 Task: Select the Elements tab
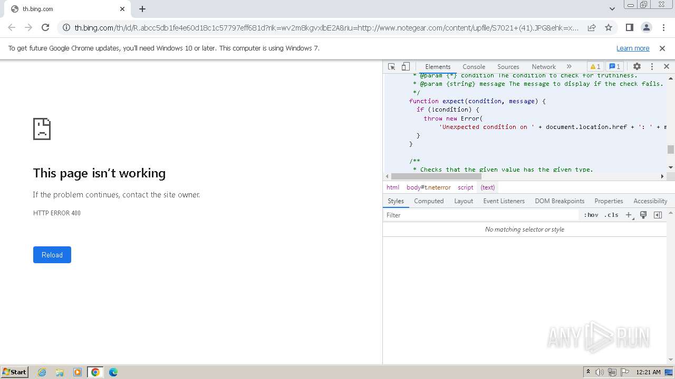coord(438,67)
